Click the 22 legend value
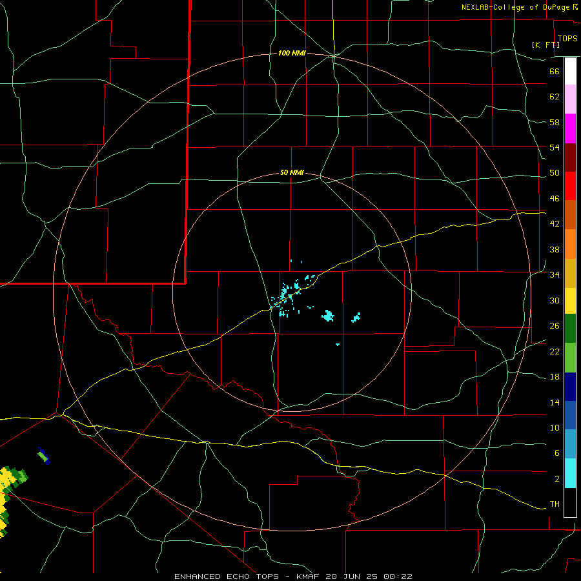 pos(555,351)
